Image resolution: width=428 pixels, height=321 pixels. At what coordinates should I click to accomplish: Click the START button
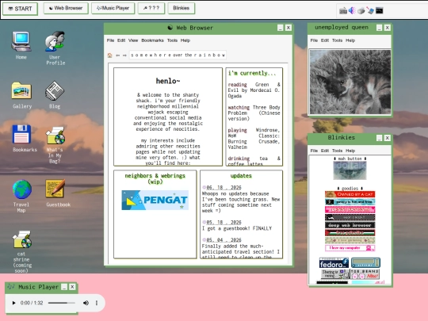coord(20,9)
